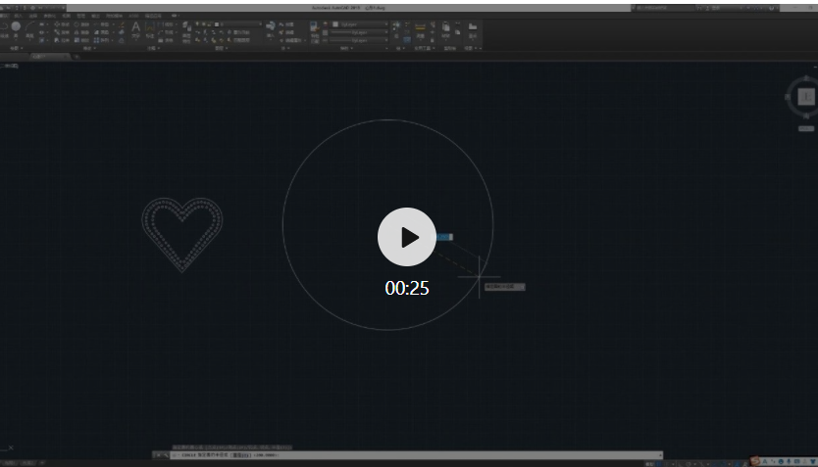Image resolution: width=818 pixels, height=467 pixels.
Task: Select the Copy tool in the Modify panel
Action: (x=62, y=32)
